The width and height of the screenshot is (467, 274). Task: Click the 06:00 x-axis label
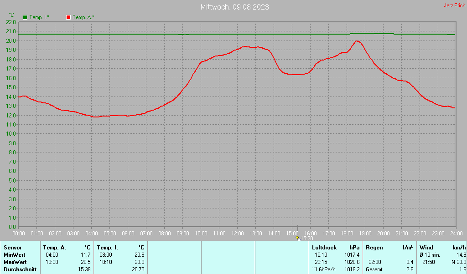coord(128,233)
